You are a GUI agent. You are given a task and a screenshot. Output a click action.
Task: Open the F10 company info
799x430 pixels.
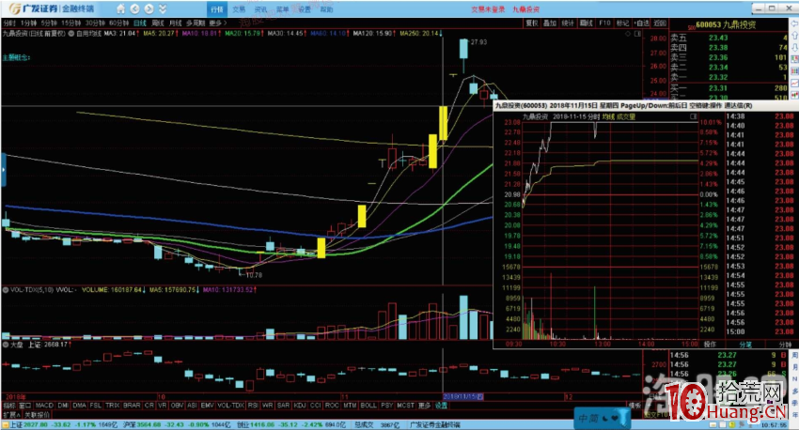point(604,23)
